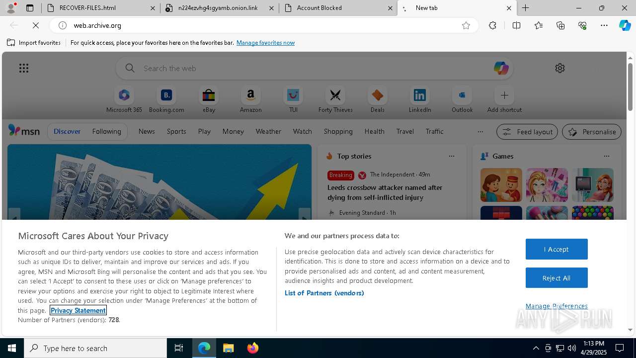Show hidden system tray icons
This screenshot has height=358, width=636.
tap(536, 348)
